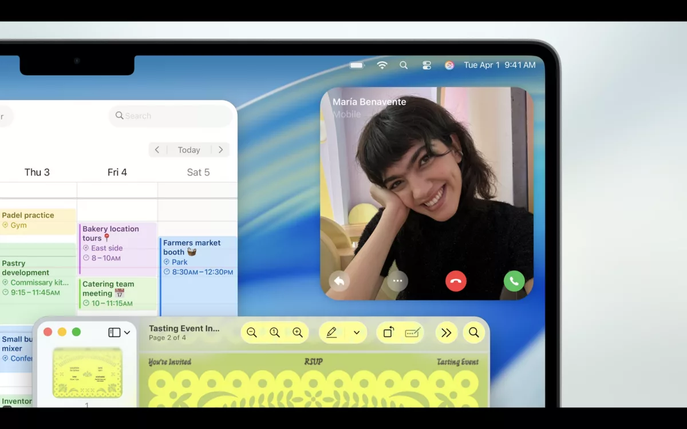This screenshot has width=687, height=429.
Task: Click You're Invited text on invitation
Action: pos(170,362)
